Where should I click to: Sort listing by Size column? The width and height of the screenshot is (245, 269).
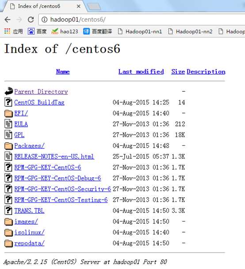click(178, 71)
